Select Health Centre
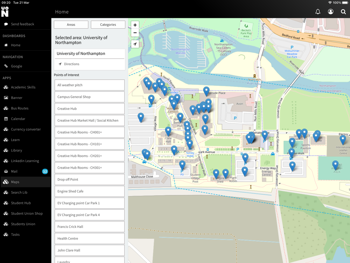Screen dimensions: 350x263 tap(90, 238)
